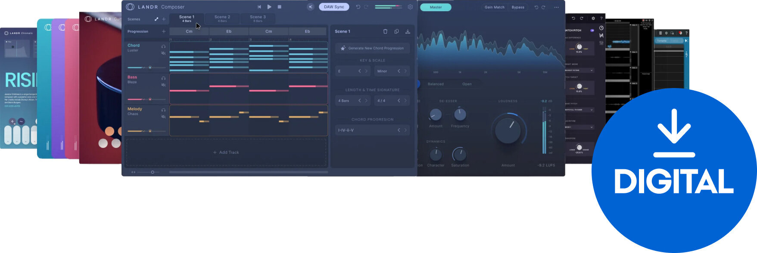
Task: Solo the Chord track with headphones
Action: [x=163, y=46]
